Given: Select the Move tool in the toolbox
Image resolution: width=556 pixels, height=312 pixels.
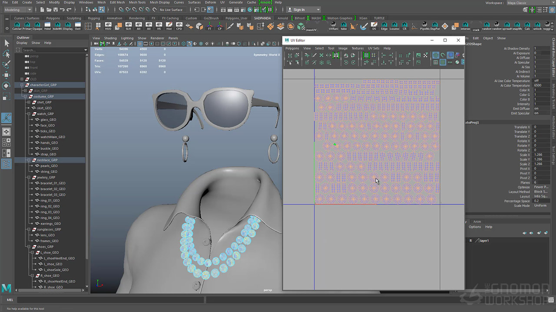Looking at the screenshot, I should point(7,75).
